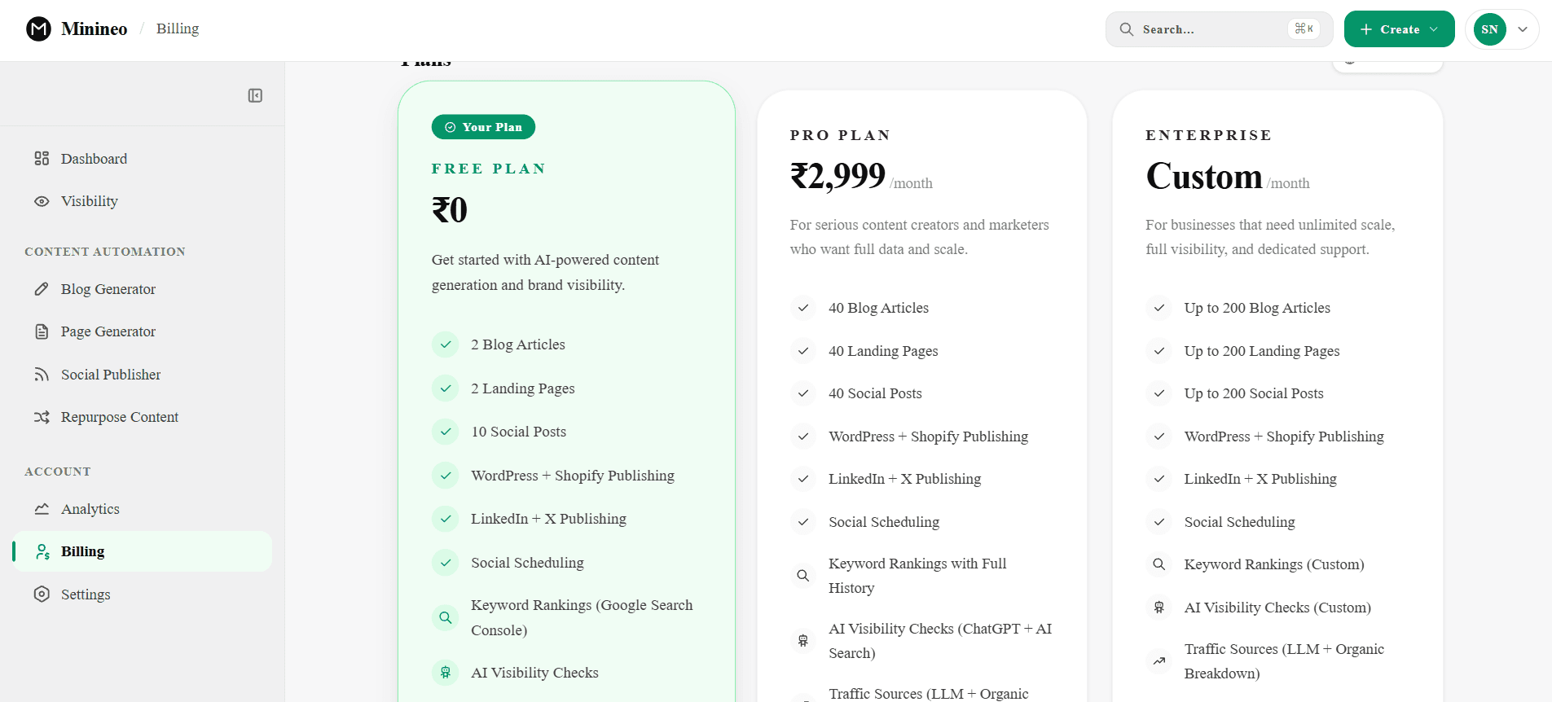Click the Repurpose Content shuffle icon
Image resolution: width=1552 pixels, height=702 pixels.
[42, 417]
